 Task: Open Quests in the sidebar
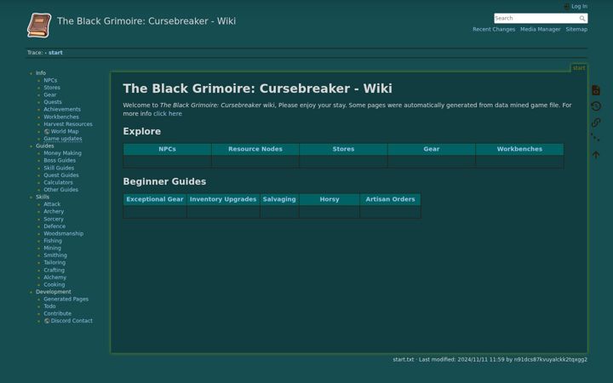pyautogui.click(x=53, y=102)
